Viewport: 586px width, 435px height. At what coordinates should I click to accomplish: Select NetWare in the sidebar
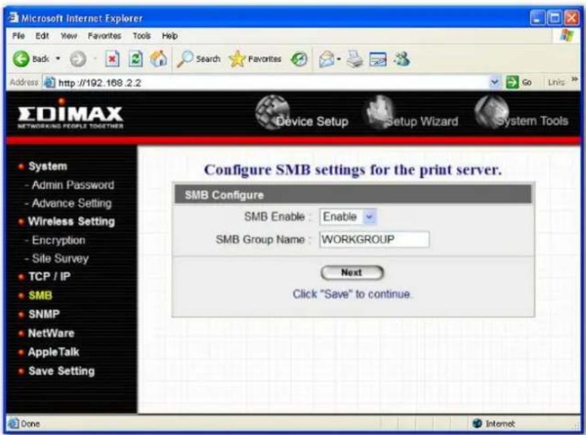coord(52,333)
